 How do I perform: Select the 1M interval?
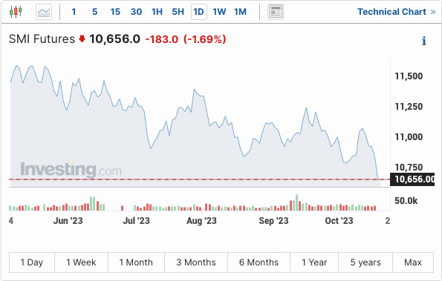(240, 12)
